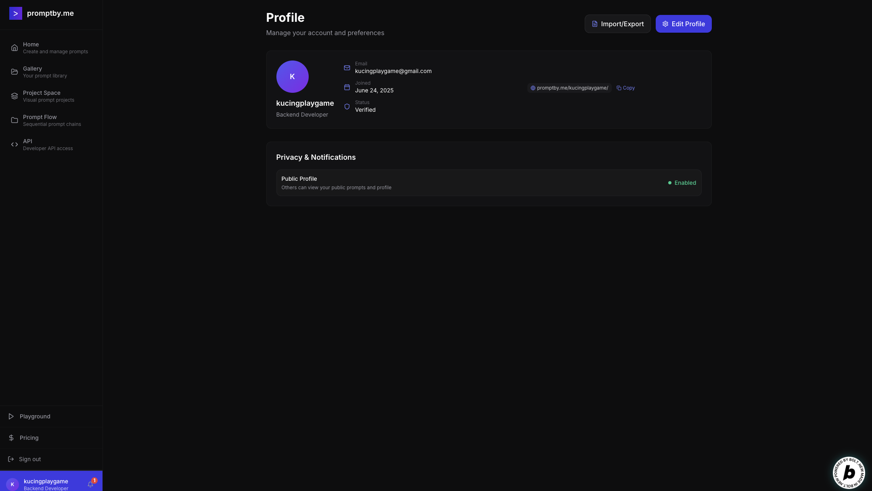This screenshot has height=491, width=872.
Task: Click the promptby.me logo icon
Action: tap(15, 13)
